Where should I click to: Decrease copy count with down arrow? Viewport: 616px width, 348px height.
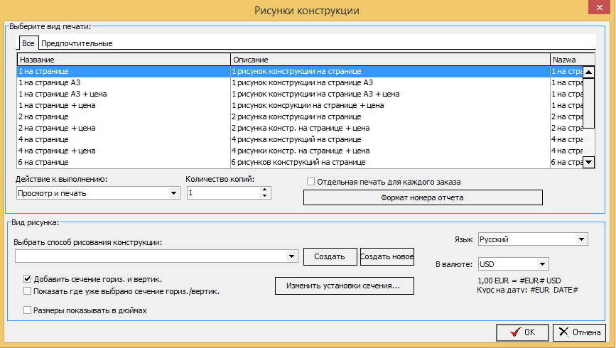(x=265, y=195)
